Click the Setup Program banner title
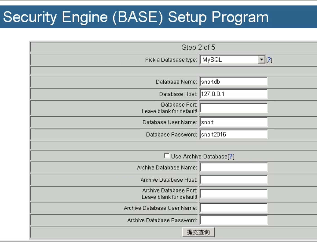Viewport: 317px width, 242px height. point(136,17)
